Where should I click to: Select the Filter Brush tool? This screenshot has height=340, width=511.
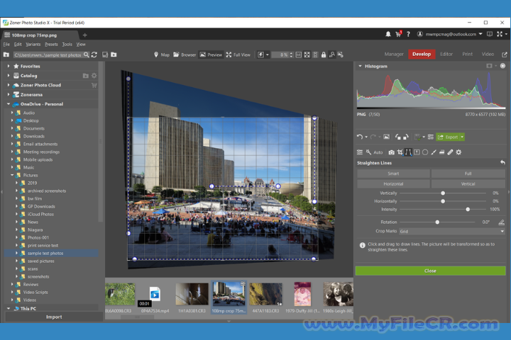(x=434, y=152)
